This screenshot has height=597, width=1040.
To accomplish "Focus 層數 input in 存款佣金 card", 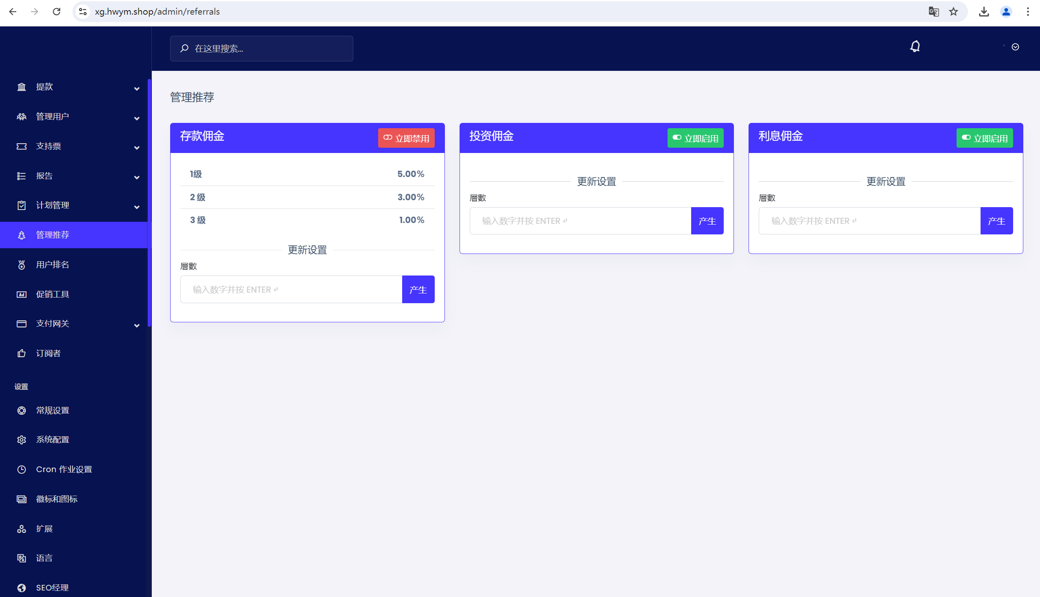I will click(291, 289).
